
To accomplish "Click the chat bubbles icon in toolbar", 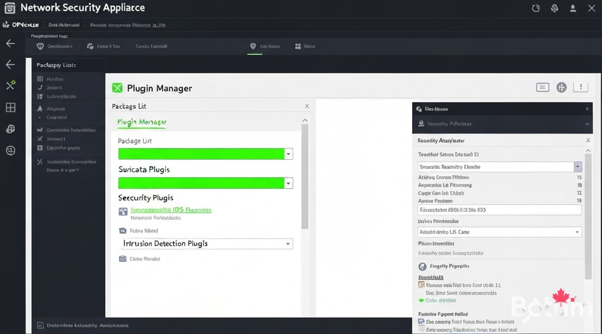I will (x=90, y=46).
